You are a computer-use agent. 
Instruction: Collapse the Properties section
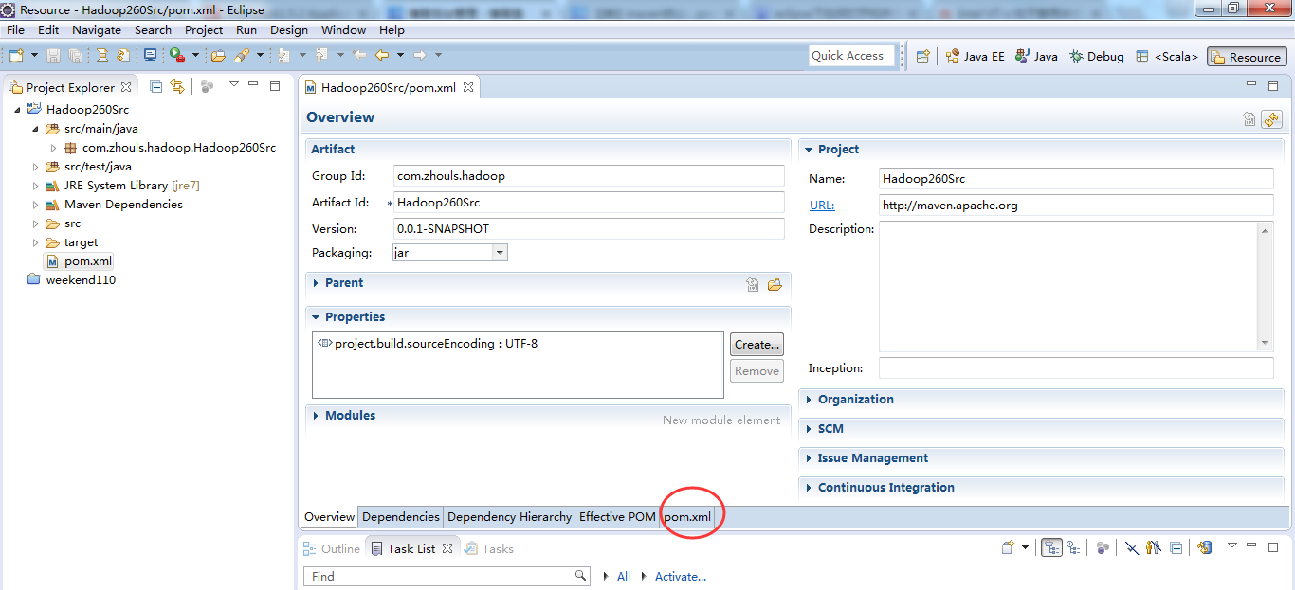pyautogui.click(x=315, y=317)
